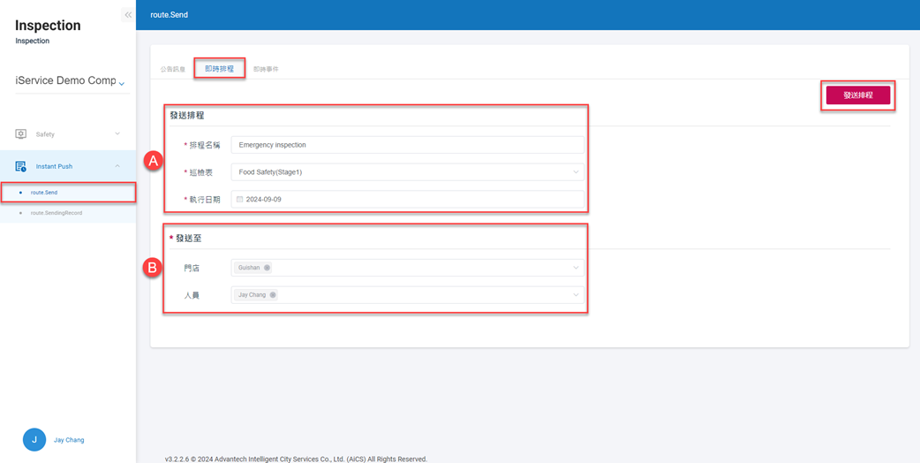Remove the Jay Chang tag using its x icon

[273, 294]
